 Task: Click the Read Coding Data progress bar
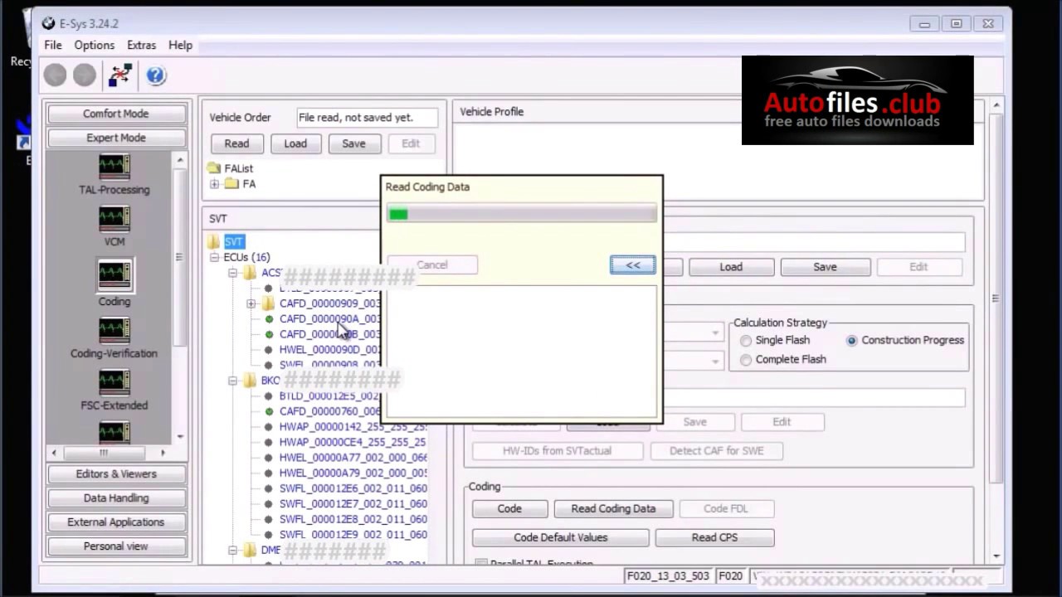522,215
